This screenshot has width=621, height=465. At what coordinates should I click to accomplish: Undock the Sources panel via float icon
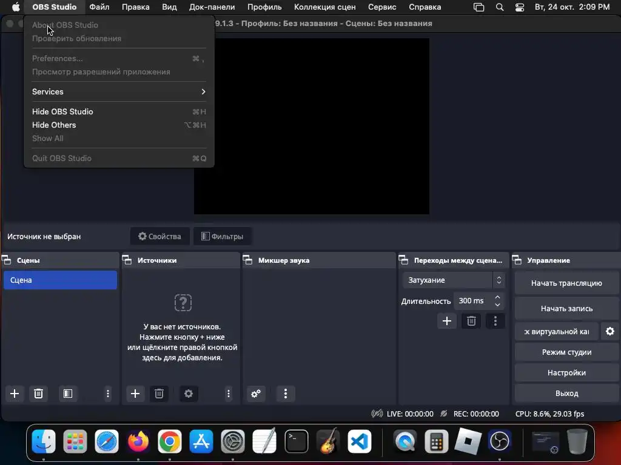coord(127,260)
